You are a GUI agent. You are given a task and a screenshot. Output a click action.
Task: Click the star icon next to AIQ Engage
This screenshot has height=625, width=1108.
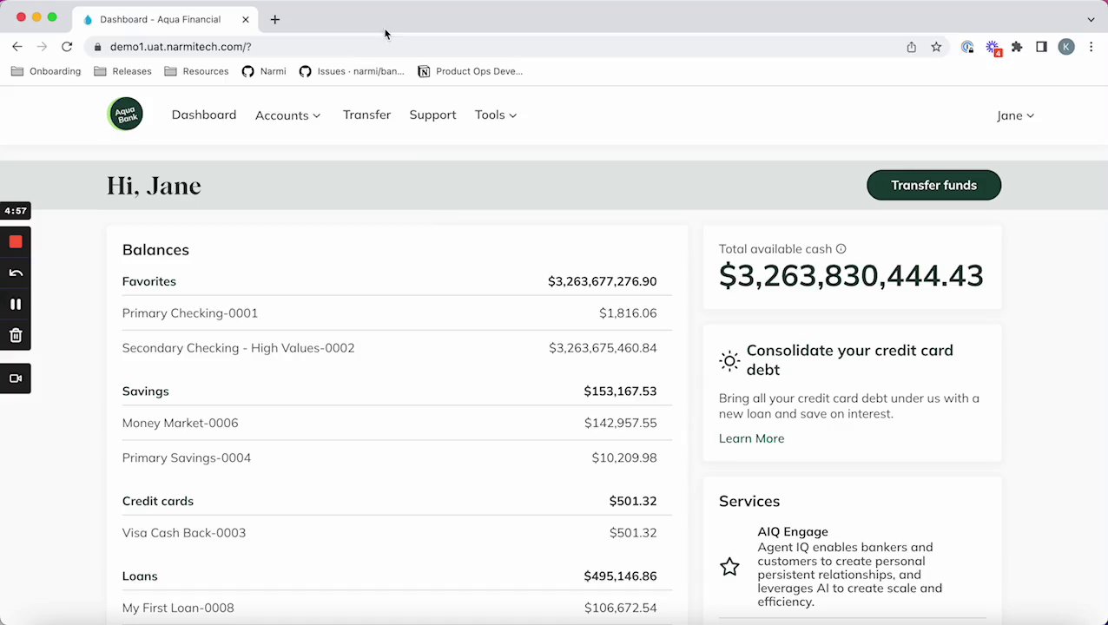click(x=729, y=567)
